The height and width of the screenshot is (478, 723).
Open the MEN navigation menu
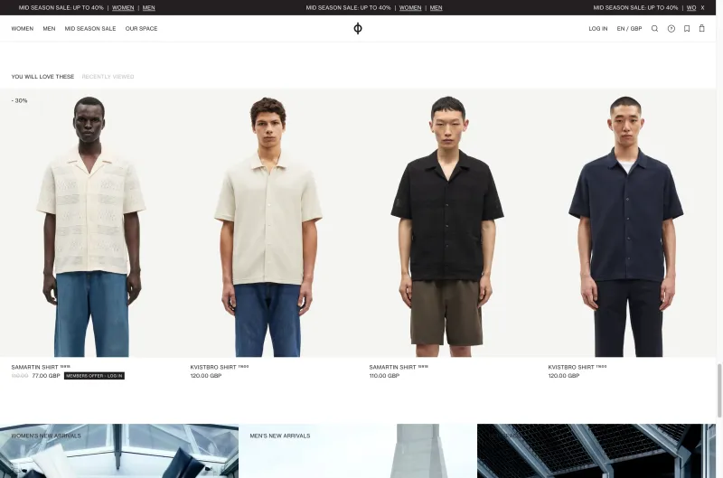(49, 29)
